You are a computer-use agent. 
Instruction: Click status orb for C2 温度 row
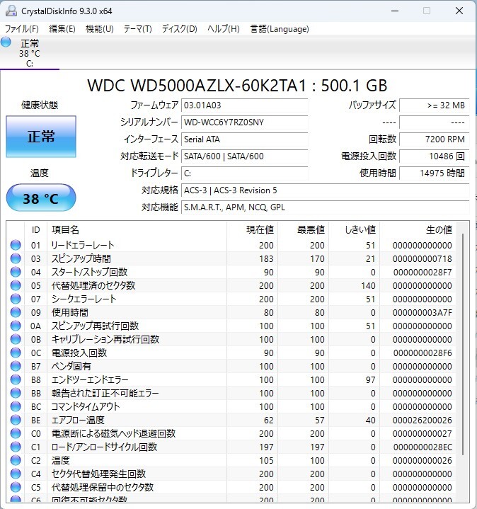[x=16, y=461]
